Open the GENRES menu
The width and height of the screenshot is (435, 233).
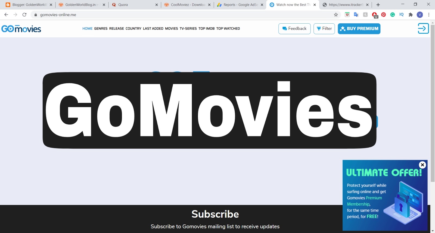click(x=101, y=29)
